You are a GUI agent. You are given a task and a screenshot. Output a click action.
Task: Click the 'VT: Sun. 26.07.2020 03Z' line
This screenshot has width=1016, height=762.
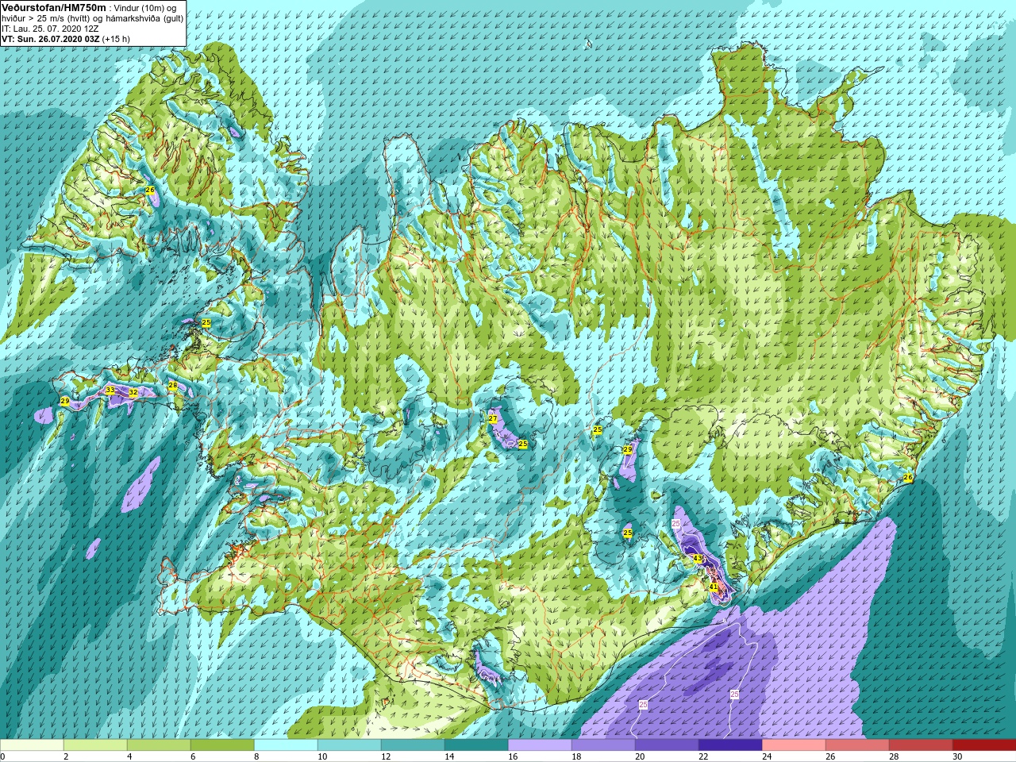(51, 38)
